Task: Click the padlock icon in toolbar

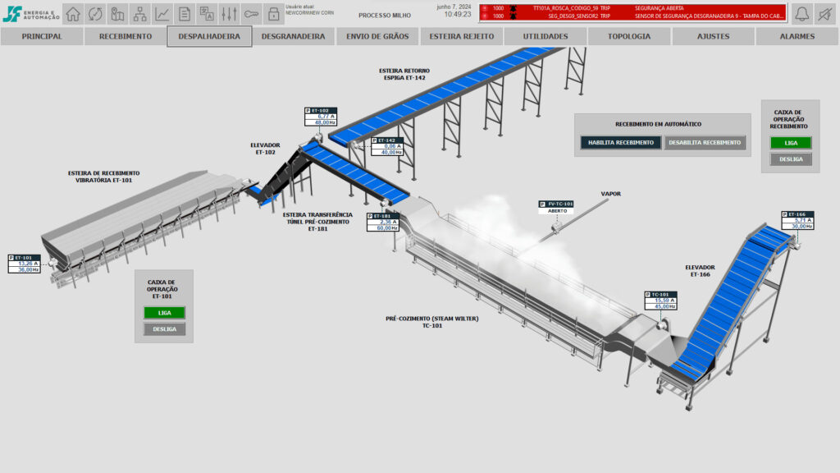Action: (x=274, y=14)
